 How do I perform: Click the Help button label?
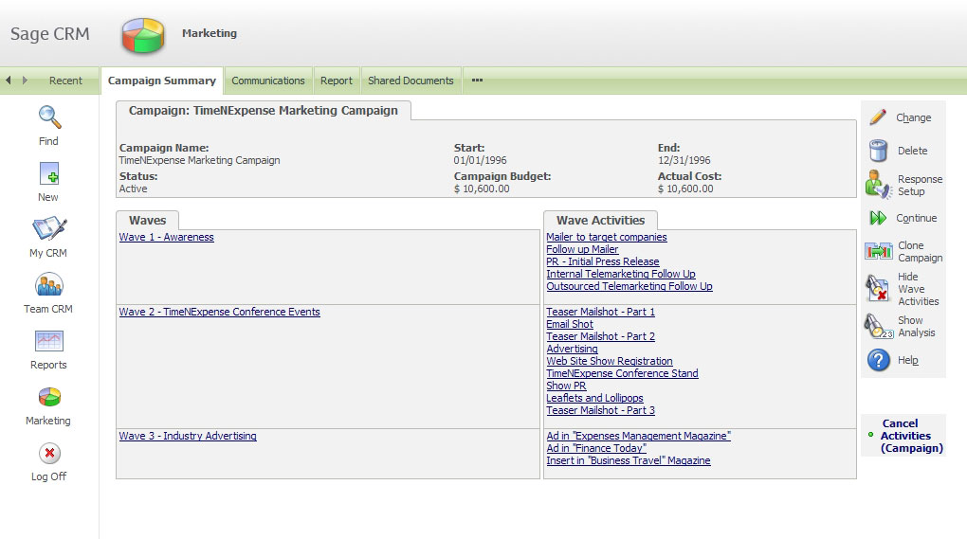coord(908,360)
